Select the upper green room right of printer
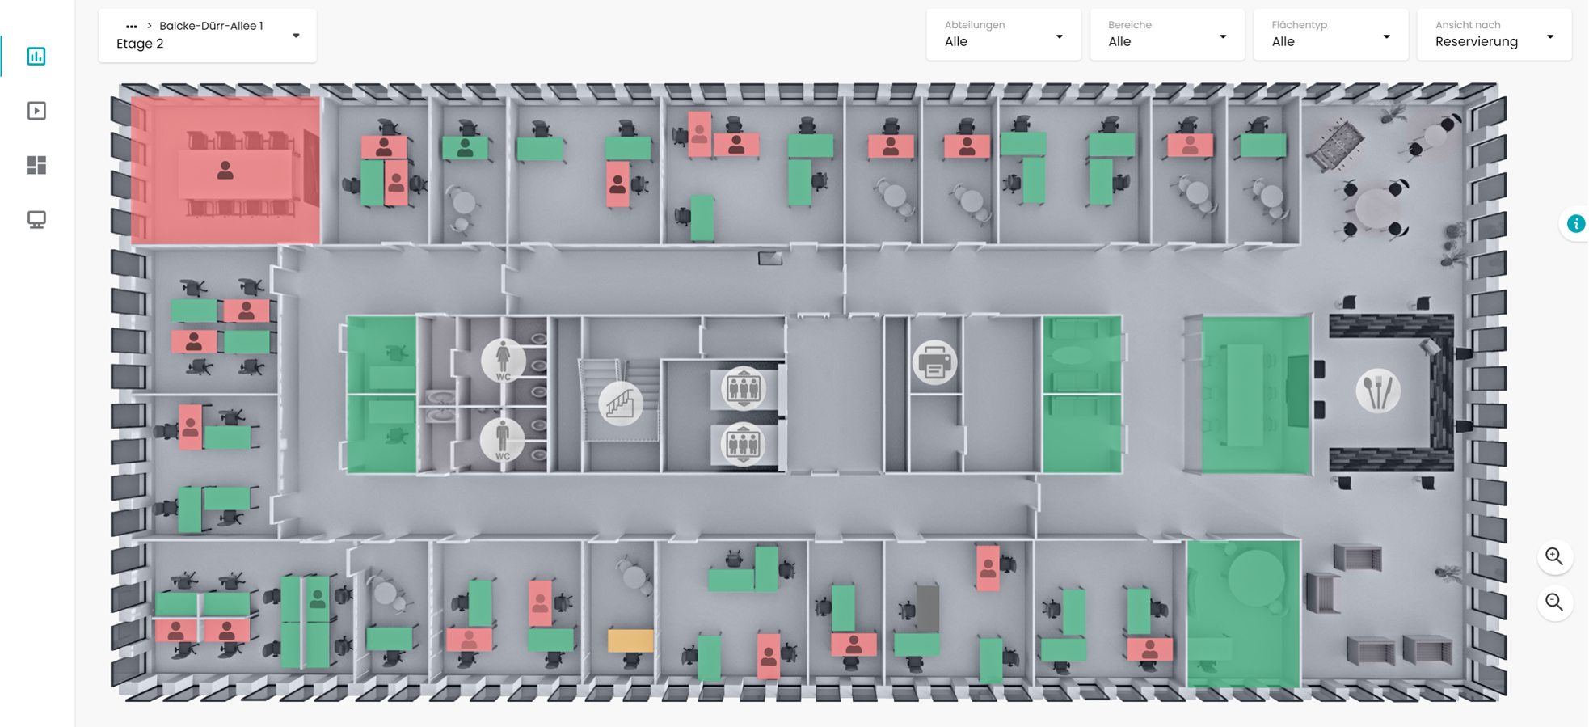This screenshot has height=727, width=1589. tap(1081, 355)
